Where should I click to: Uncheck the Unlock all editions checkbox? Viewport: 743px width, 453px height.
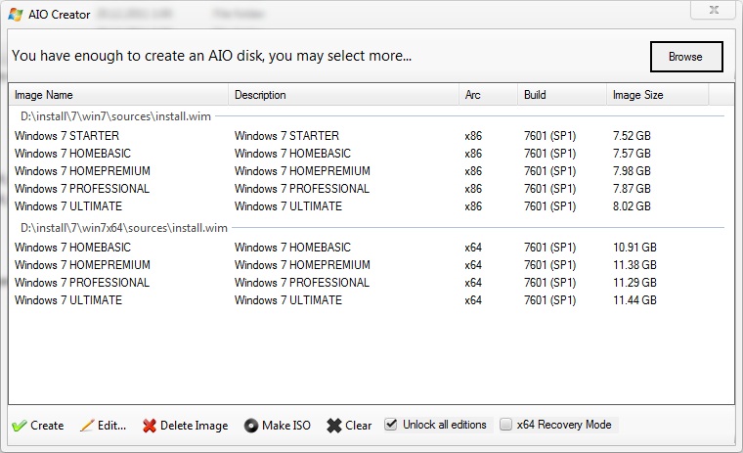(x=391, y=425)
